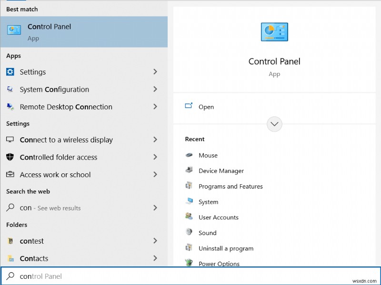
Task: Click the Control Panel icon in Best match
Action: [x=14, y=30]
